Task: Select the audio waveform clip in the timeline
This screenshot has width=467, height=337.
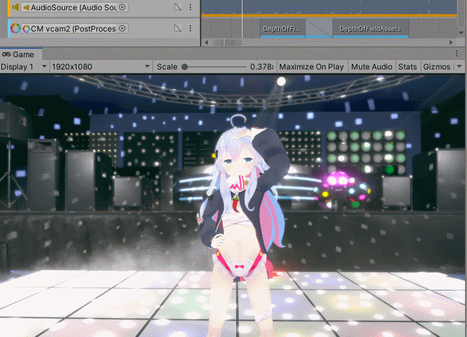Action: click(329, 8)
